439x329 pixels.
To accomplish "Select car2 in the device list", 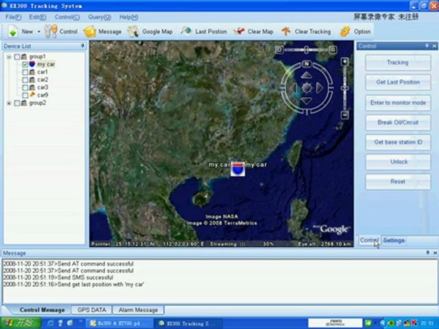I will pyautogui.click(x=43, y=80).
